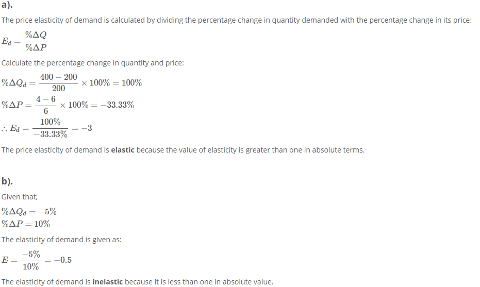480x287 pixels.
Task: Click the section heading "b)."
Action: pyautogui.click(x=7, y=181)
